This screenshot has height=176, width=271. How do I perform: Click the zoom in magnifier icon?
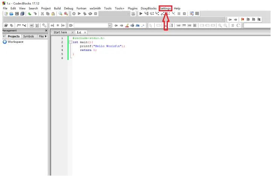(x=220, y=26)
